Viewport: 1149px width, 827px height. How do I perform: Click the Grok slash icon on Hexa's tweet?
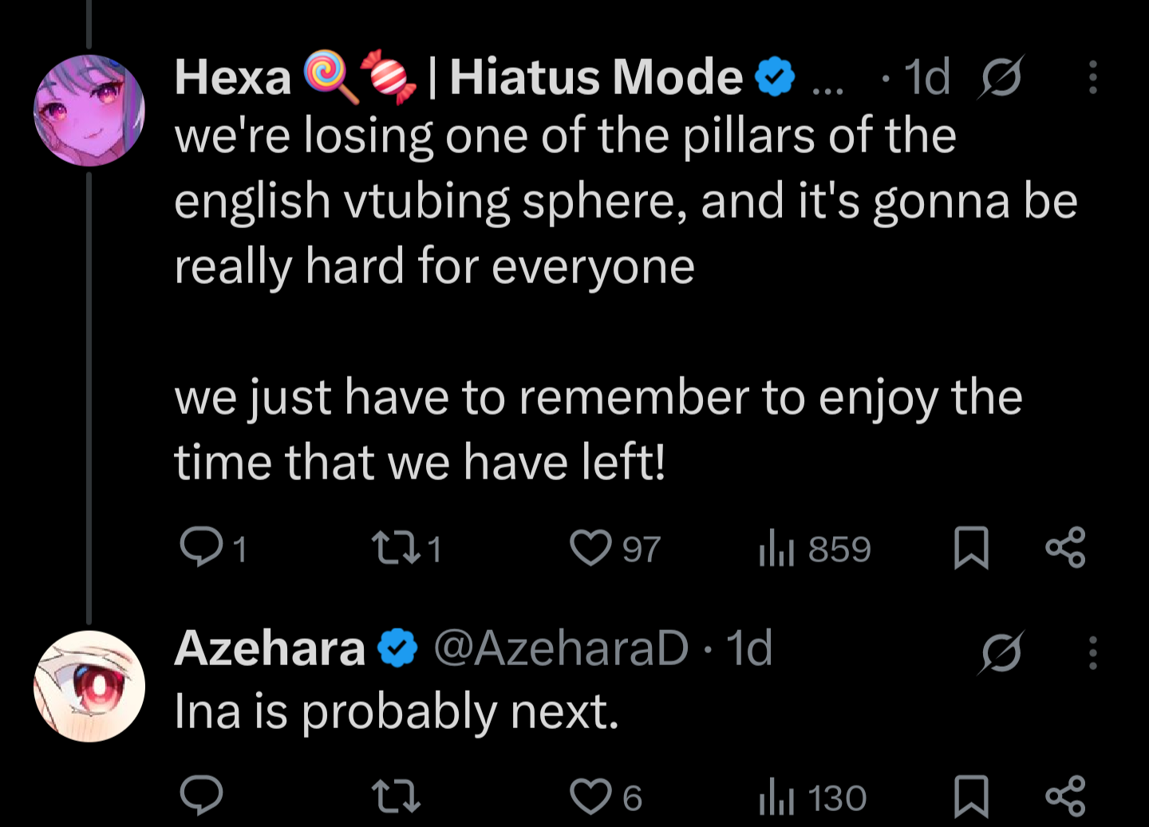(x=1001, y=77)
